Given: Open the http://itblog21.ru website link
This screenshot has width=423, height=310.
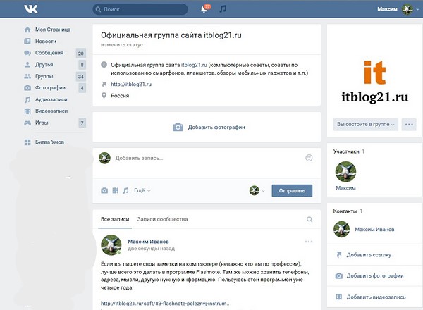Looking at the screenshot, I should [x=131, y=84].
